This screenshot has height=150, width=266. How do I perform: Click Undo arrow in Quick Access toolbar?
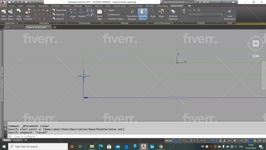coord(30,2)
